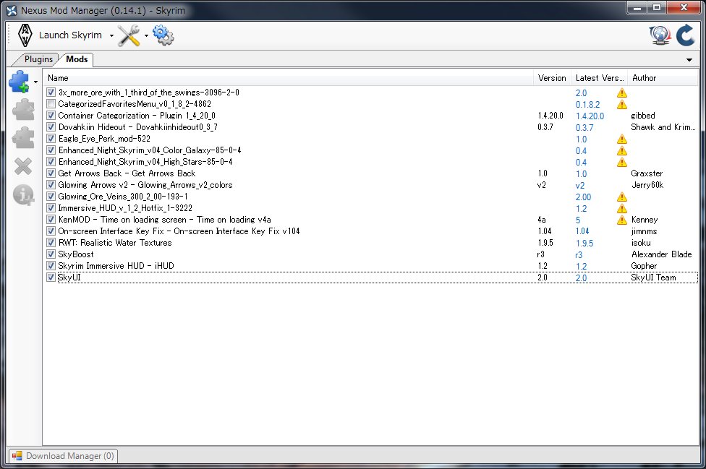Toggle Get Arrows Back mod checkbox

point(51,173)
